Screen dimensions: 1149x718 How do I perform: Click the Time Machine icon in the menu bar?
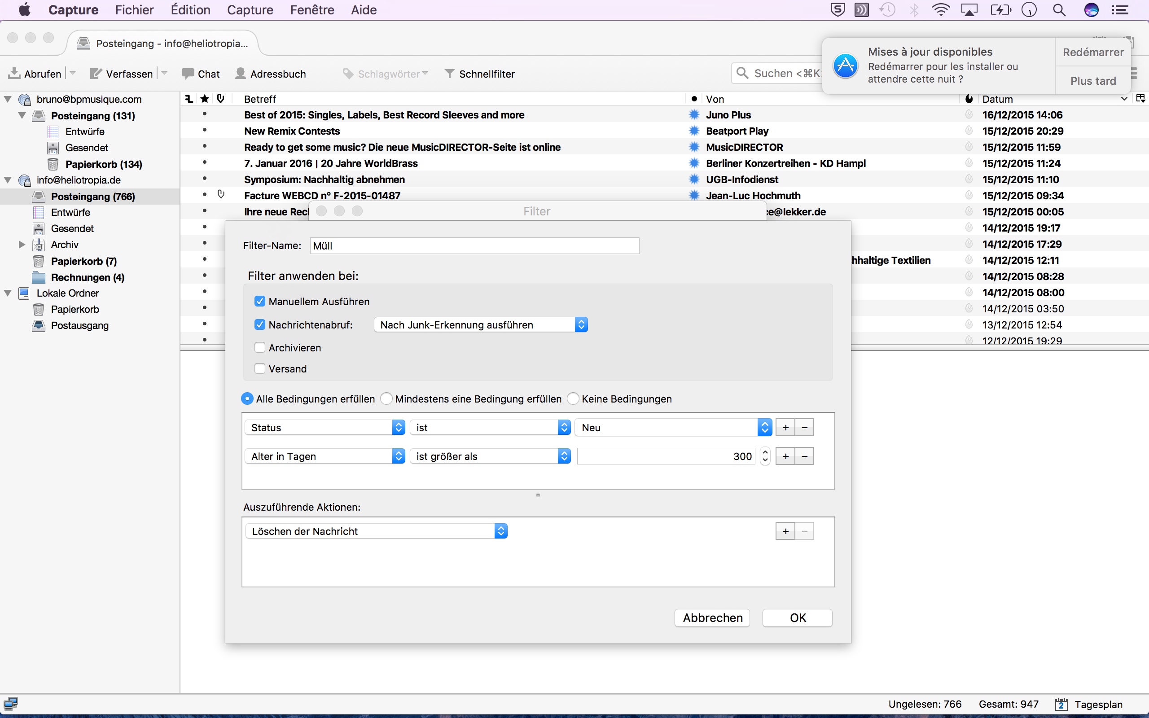[x=887, y=10]
